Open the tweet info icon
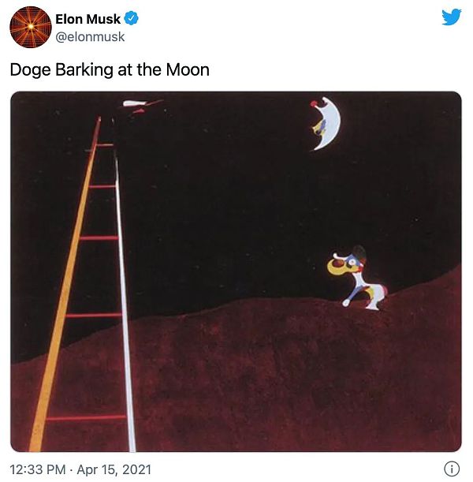Image resolution: width=473 pixels, height=482 pixels. [x=452, y=468]
